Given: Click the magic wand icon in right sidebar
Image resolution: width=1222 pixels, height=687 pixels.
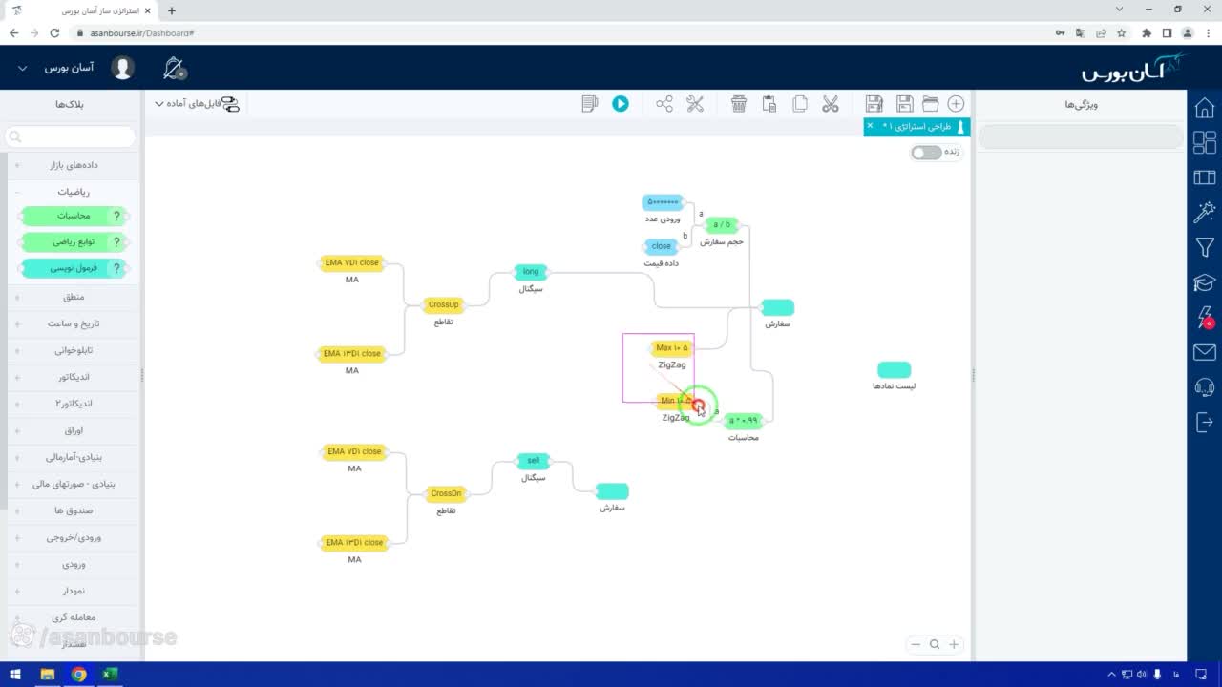Looking at the screenshot, I should 1205,212.
